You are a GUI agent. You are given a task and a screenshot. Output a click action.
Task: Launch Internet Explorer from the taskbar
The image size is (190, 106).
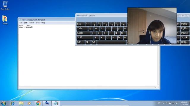(12, 103)
